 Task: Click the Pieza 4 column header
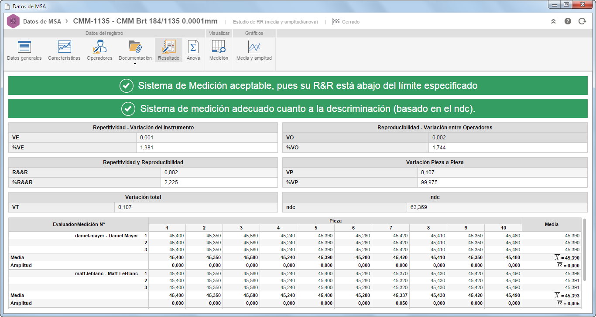pos(279,228)
